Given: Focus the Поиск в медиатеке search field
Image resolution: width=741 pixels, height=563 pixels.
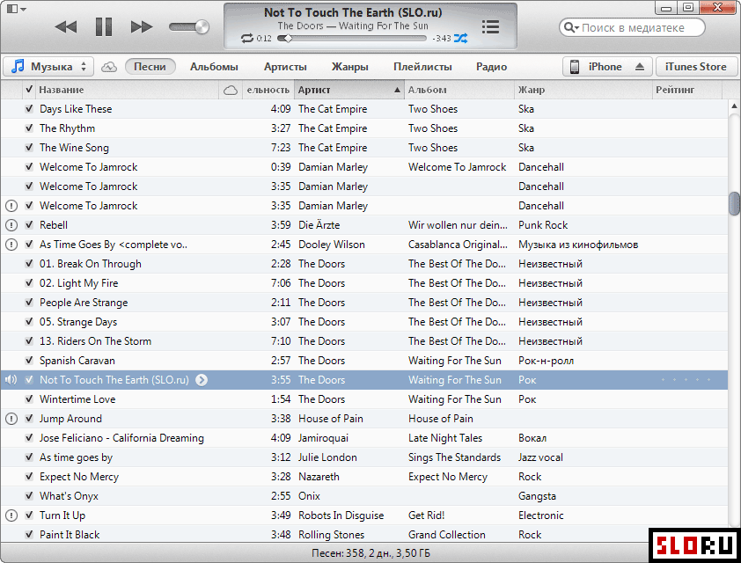Looking at the screenshot, I should (632, 27).
